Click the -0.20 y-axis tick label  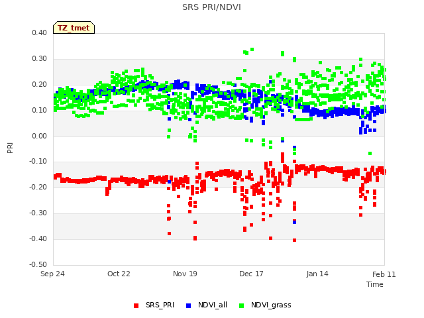click(x=38, y=187)
